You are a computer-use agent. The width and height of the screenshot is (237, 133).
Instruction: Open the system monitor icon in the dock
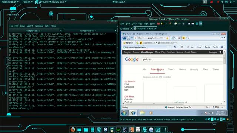pos(157,130)
